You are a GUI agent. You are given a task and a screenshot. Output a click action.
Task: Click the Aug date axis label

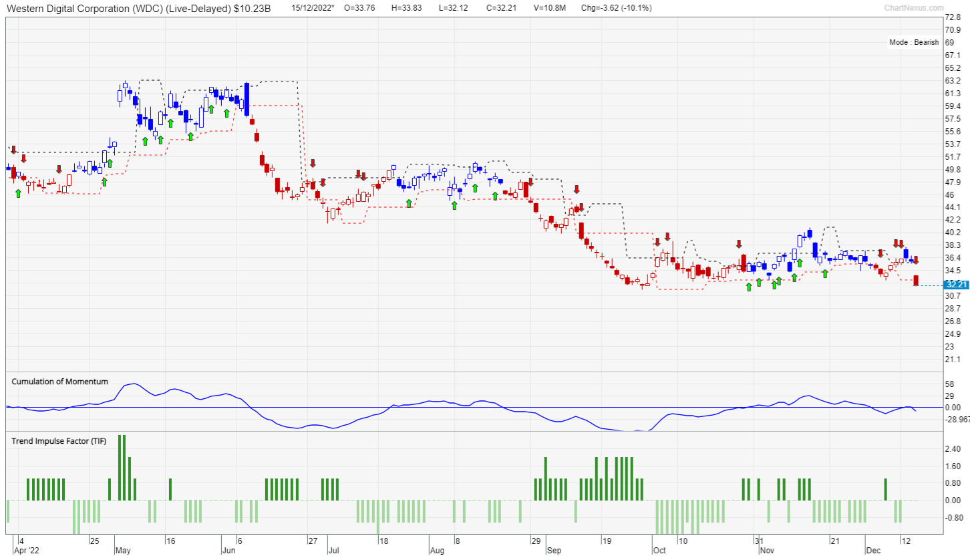[x=436, y=551]
